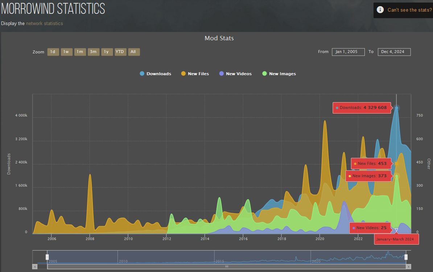Click the right handle of the range navigator

[x=406, y=257]
